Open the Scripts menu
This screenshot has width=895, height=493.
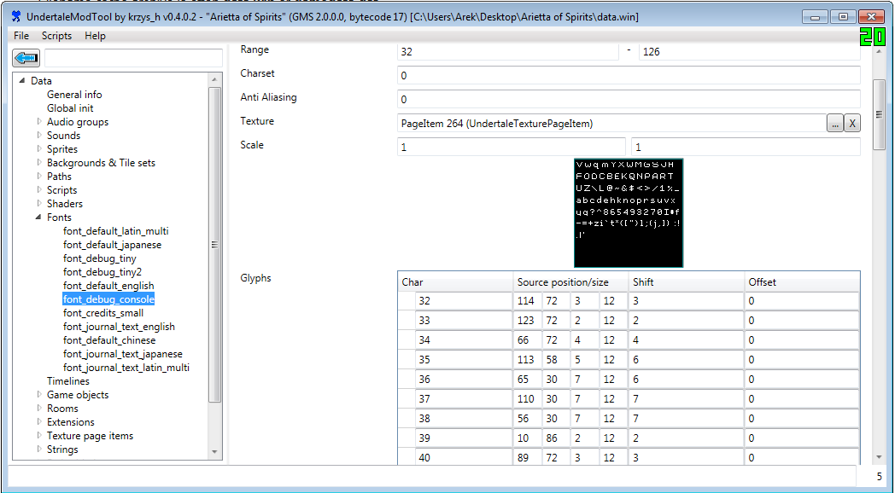click(x=57, y=36)
